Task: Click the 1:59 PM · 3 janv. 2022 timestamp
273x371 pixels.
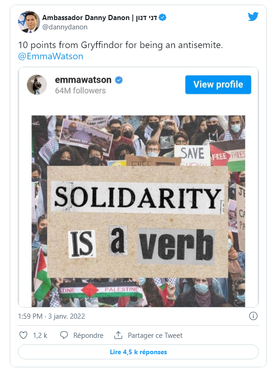Action: click(51, 316)
